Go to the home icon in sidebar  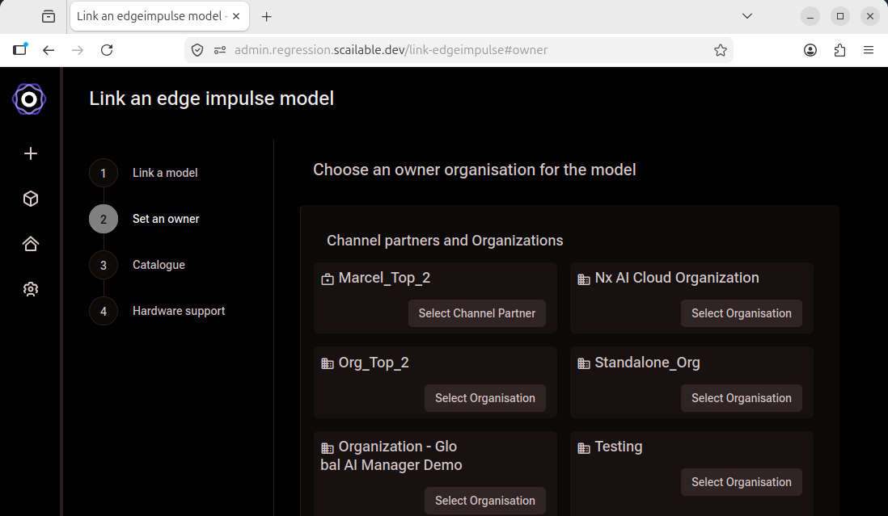pyautogui.click(x=31, y=244)
